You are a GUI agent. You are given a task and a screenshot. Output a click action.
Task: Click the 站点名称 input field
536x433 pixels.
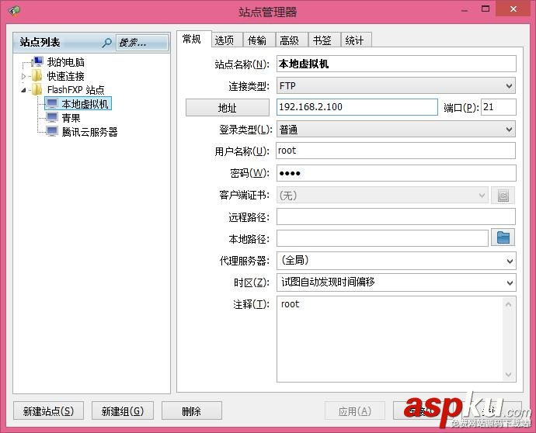(x=396, y=64)
